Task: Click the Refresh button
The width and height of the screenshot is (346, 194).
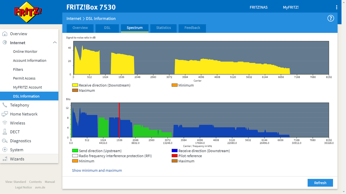Action: tap(320, 183)
